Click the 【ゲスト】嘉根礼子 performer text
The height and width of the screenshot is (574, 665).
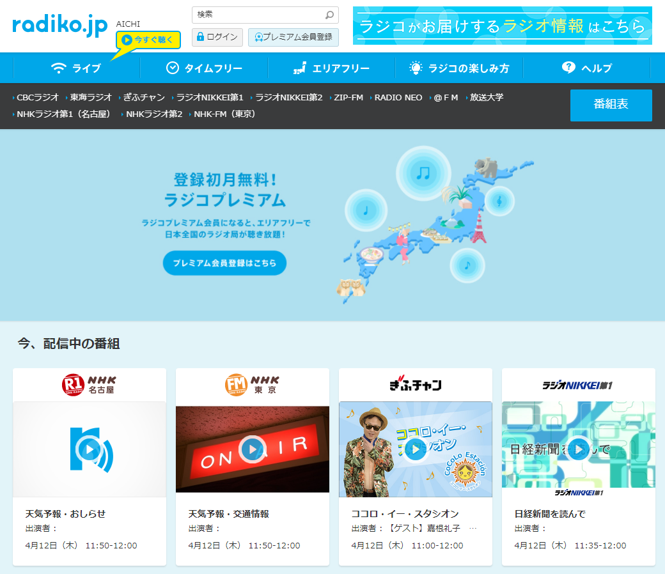tap(425, 528)
